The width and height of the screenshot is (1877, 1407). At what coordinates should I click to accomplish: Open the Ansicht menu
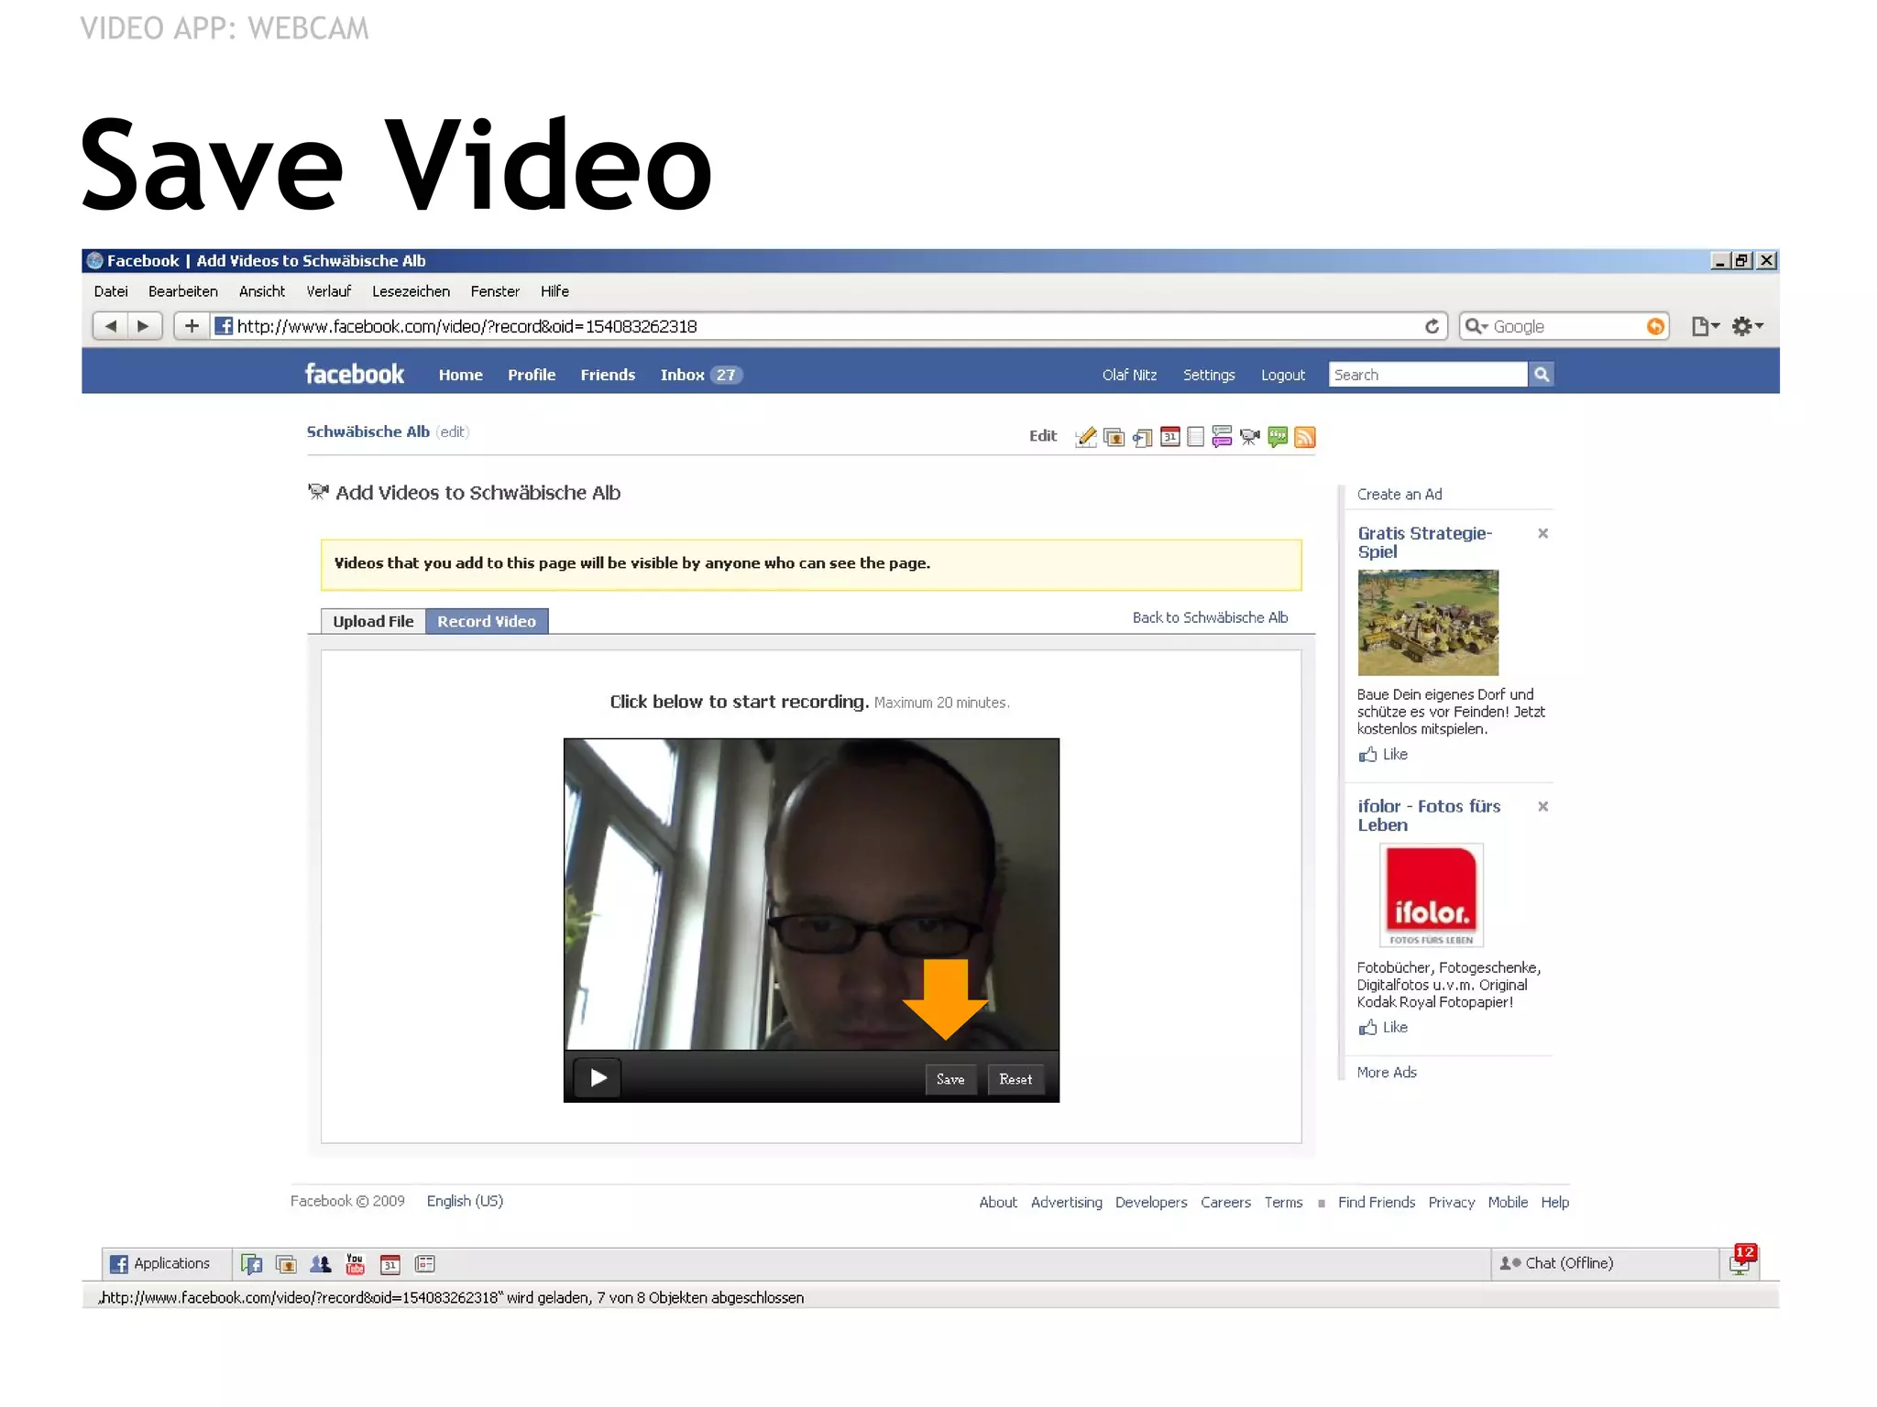point(262,291)
